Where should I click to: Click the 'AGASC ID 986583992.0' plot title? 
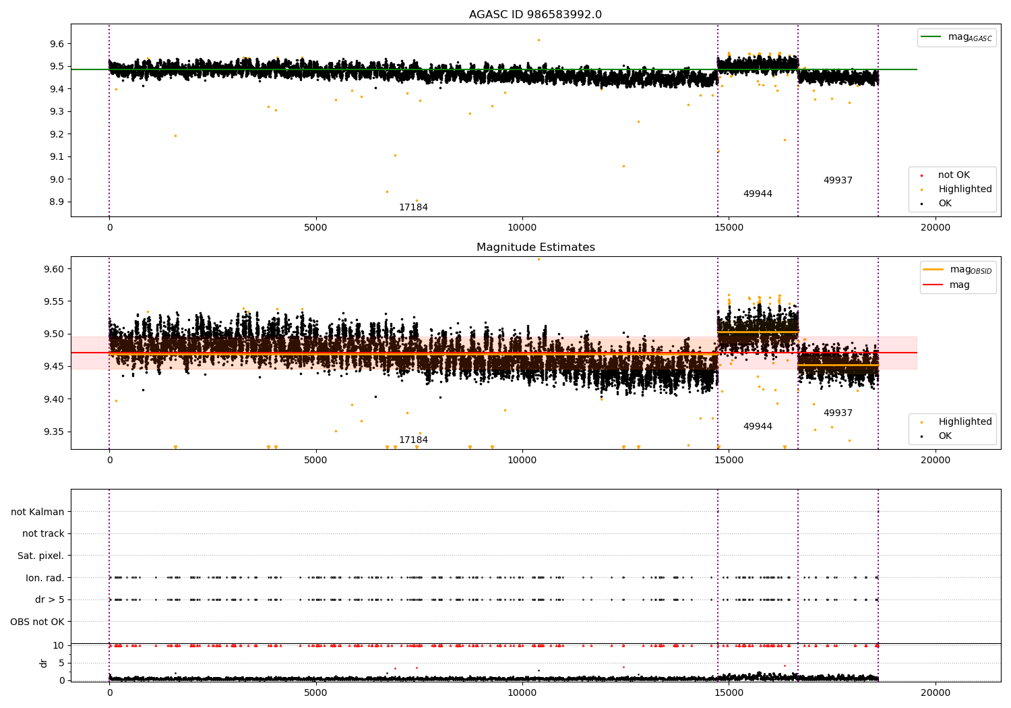point(535,15)
